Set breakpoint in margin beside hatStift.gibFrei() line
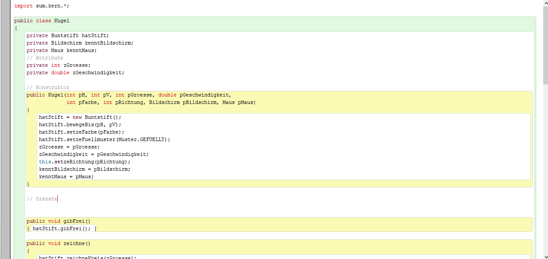The image size is (548, 259). [5, 228]
